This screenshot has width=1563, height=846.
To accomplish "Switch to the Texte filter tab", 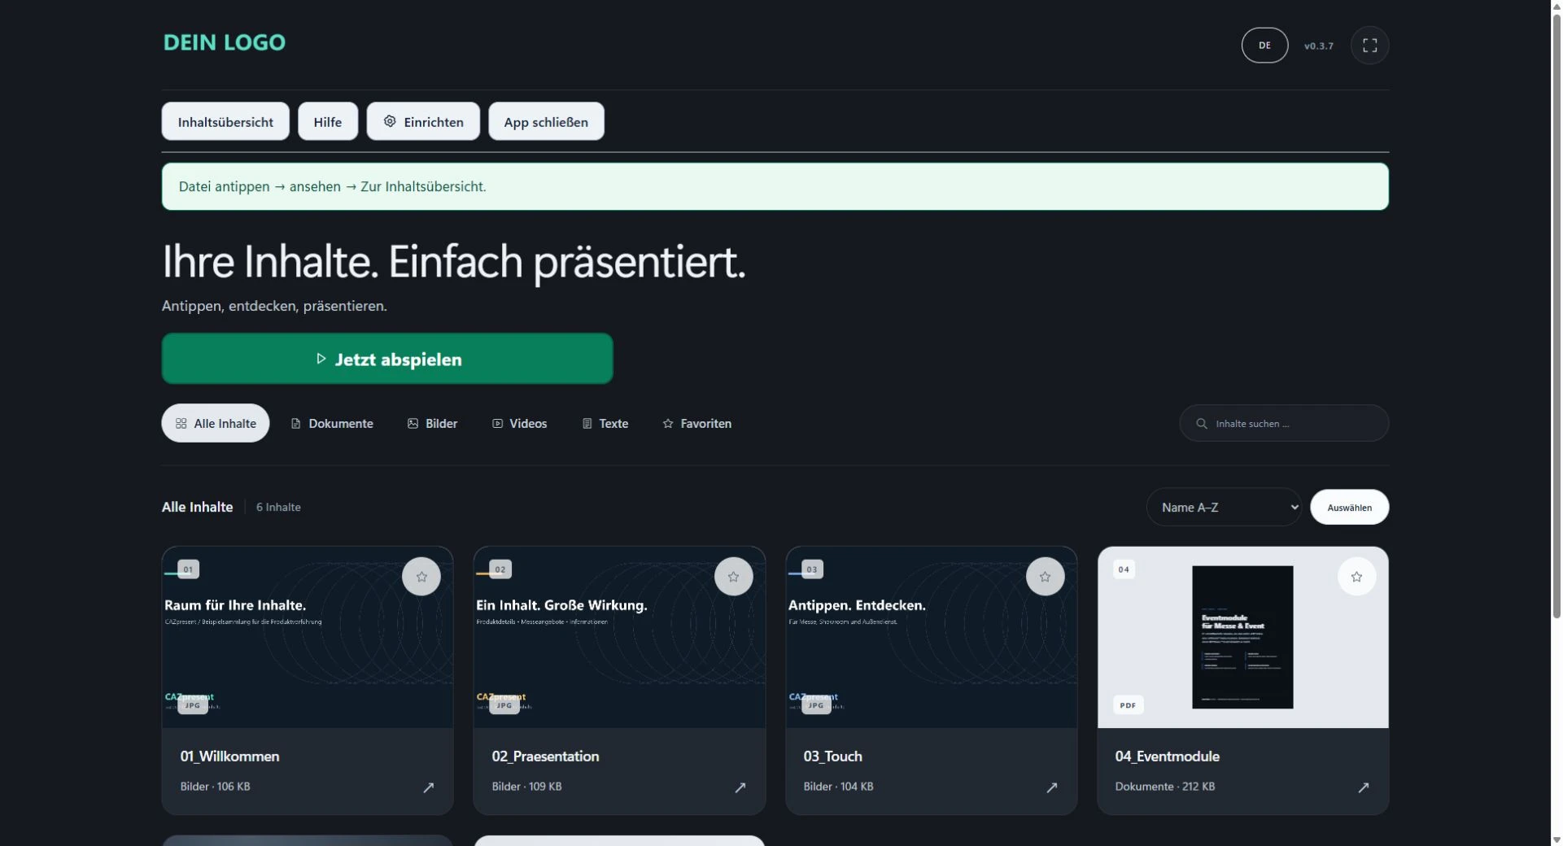I will tap(605, 424).
